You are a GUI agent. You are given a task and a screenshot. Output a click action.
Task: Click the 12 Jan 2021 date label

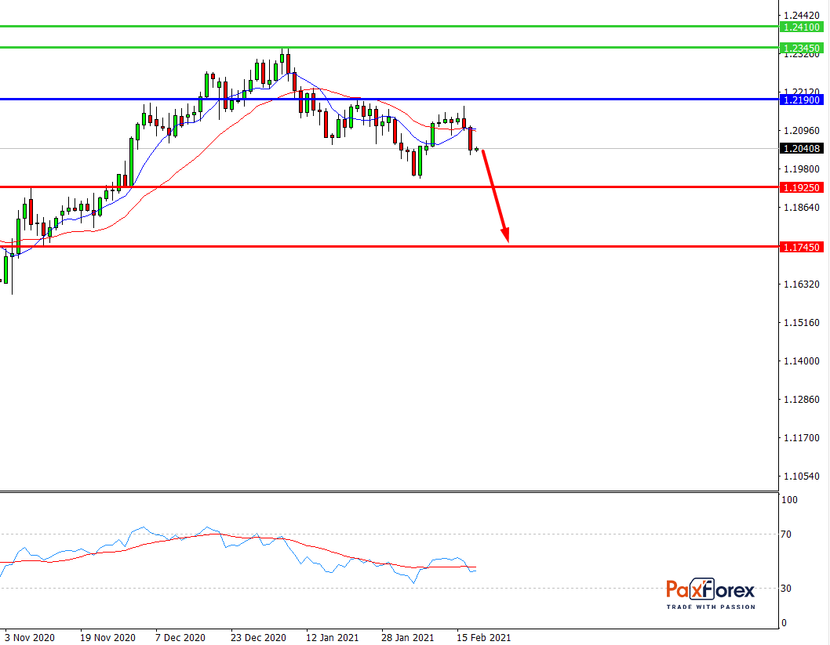point(333,638)
